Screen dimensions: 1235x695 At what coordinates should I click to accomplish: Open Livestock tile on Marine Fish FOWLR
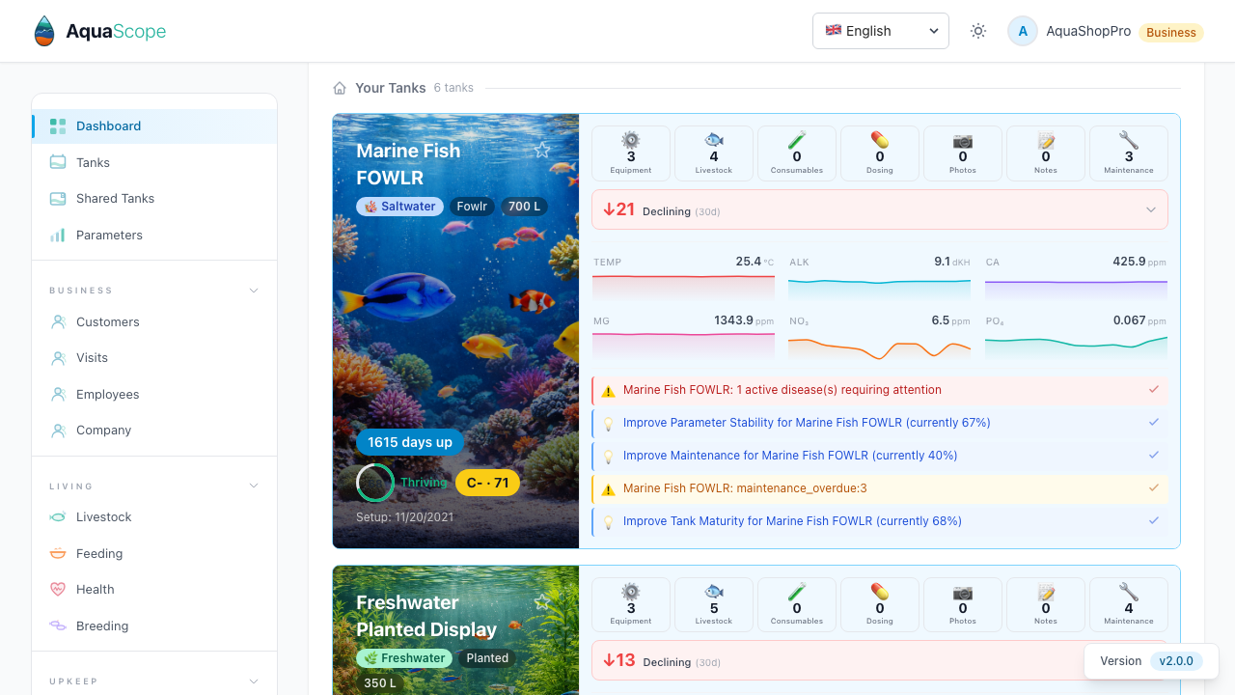click(714, 153)
